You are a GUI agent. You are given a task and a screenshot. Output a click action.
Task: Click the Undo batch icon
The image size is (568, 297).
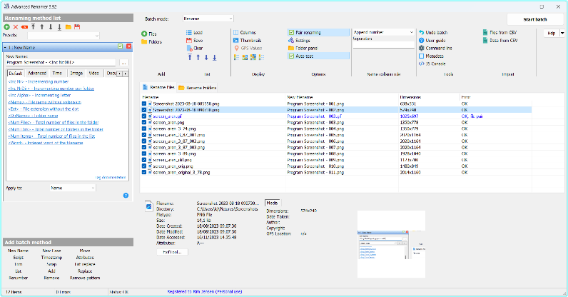tap(420, 33)
